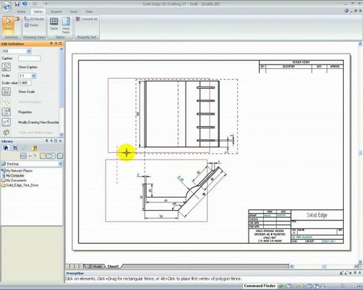This screenshot has height=290, width=363.
Task: Insert a Table from the ribbon
Action: click(54, 24)
